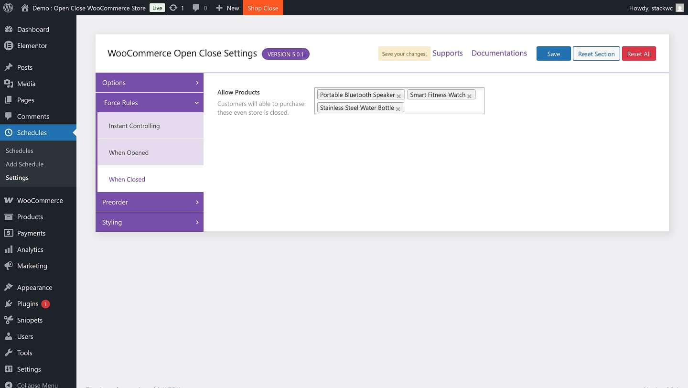688x388 pixels.
Task: Click the user avatar next to Howdy
Action: [x=680, y=8]
